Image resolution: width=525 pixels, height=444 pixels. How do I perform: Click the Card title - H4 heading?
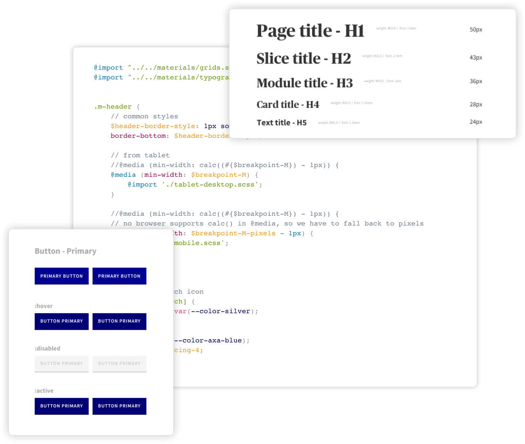tap(288, 104)
